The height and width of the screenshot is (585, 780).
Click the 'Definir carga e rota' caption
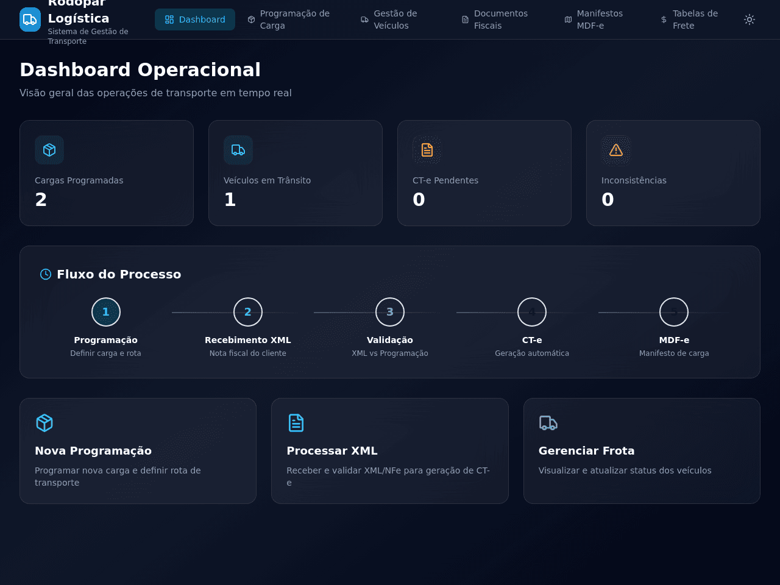point(105,353)
